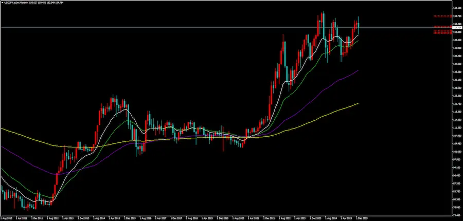Select the green moving average line end near latest candle
Viewport: 463px width, 221px height.
tap(358, 40)
